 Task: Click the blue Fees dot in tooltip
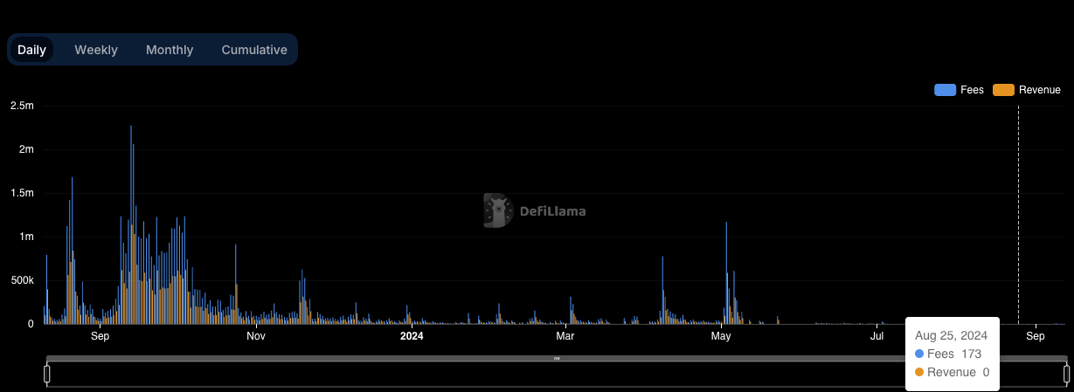tap(919, 354)
